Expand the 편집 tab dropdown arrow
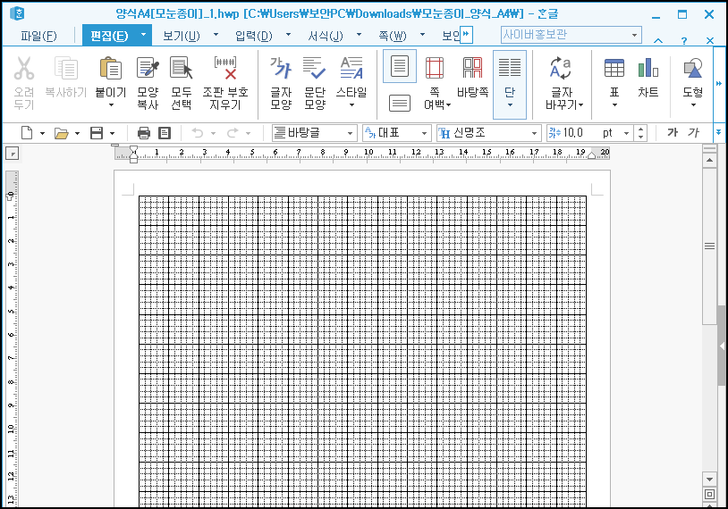728x509 pixels. 143,34
